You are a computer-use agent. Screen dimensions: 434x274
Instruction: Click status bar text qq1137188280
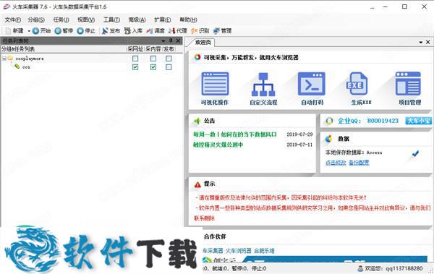pos(404,268)
